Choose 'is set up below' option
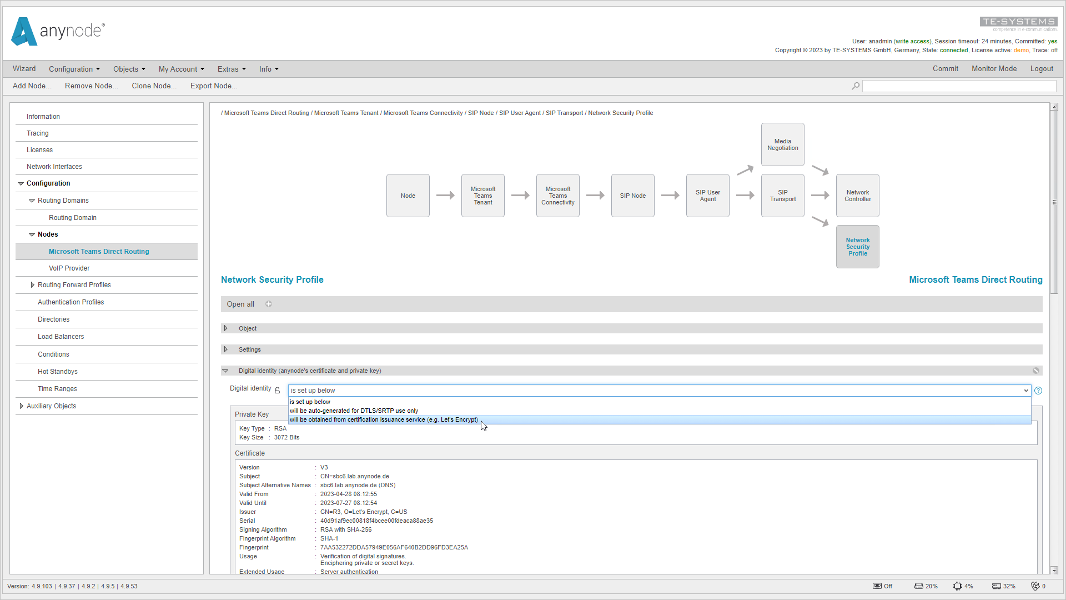Viewport: 1066px width, 600px height. click(x=660, y=402)
